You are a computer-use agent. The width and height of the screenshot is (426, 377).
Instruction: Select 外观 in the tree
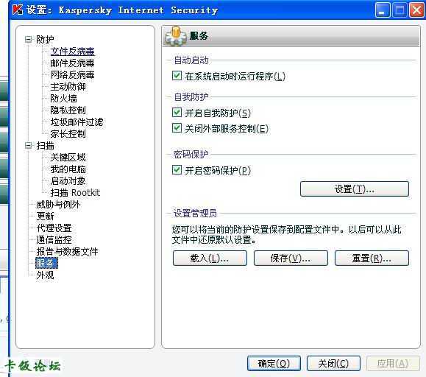45,275
